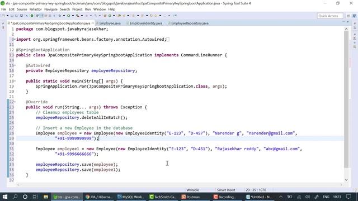Open the Source menu
Viewport: 358px width, 201px height.
pyautogui.click(x=22, y=9)
